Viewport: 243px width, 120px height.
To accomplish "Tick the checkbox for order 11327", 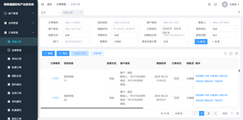I will tap(44, 79).
